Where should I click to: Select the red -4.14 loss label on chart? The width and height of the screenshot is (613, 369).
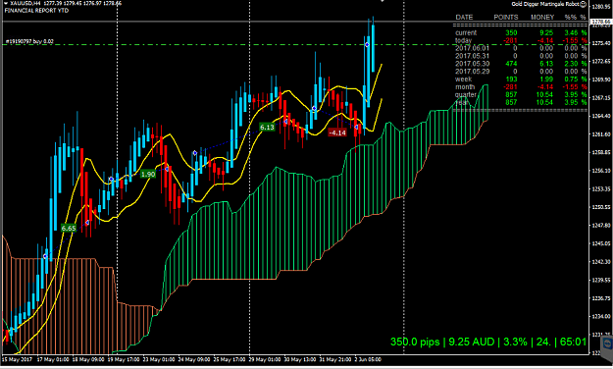click(x=337, y=132)
